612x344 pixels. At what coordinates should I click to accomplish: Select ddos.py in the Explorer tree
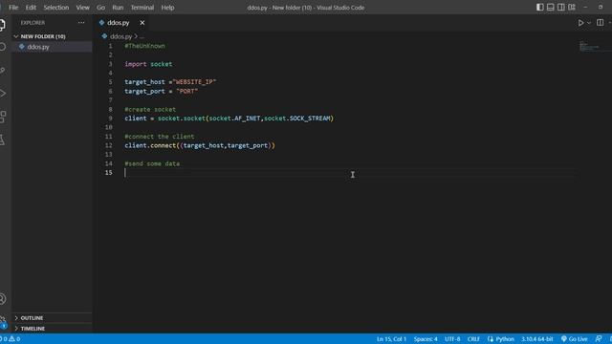[x=52, y=47]
